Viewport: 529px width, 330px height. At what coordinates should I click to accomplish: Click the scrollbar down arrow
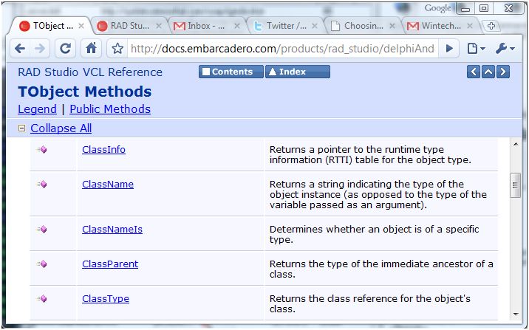point(516,314)
